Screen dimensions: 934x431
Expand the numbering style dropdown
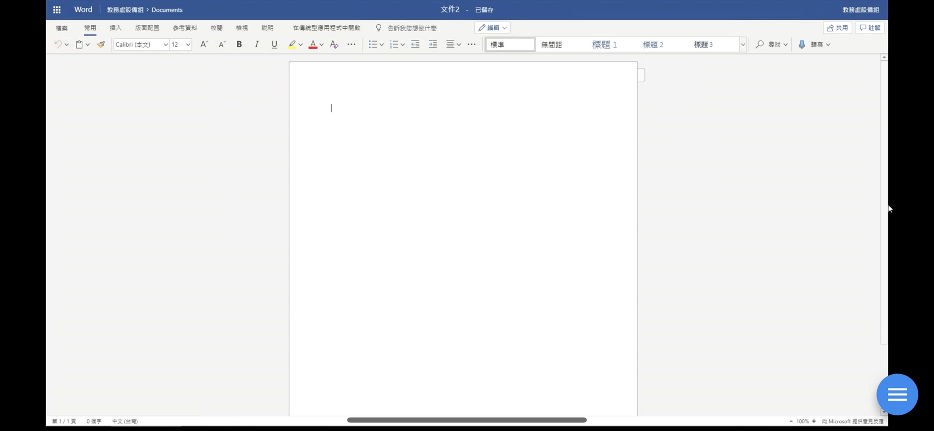[x=403, y=45]
